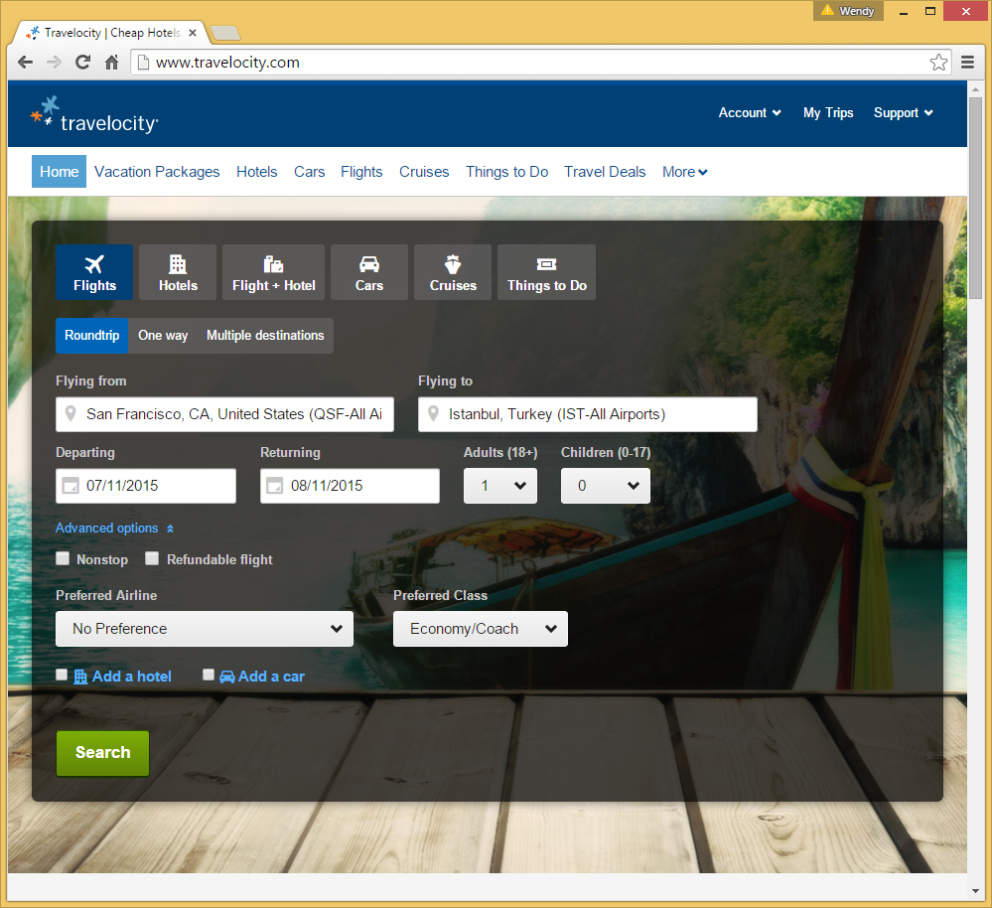This screenshot has width=992, height=908.
Task: Open the Chrome hamburger menu
Action: click(x=967, y=62)
